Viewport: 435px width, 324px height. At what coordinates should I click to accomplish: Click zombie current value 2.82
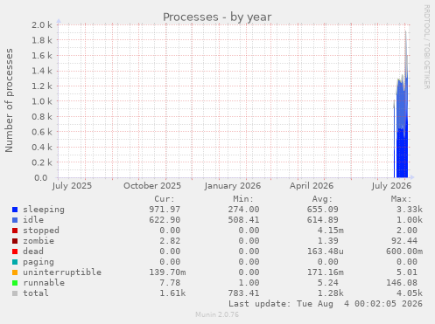click(x=170, y=241)
